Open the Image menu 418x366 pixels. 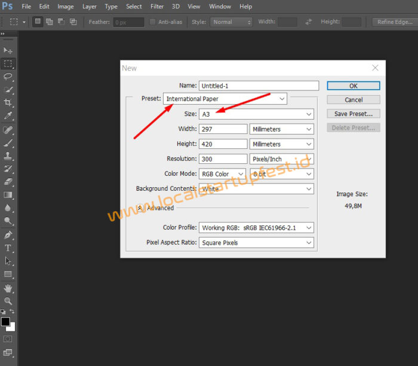(65, 7)
